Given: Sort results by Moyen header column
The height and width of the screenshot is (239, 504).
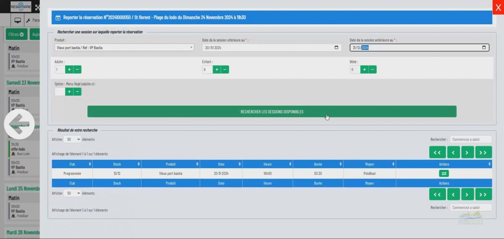Looking at the screenshot, I should coord(370,164).
